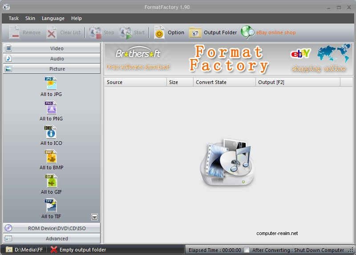Click the icon beside Advanced
The image size is (356, 255).
(x=8, y=239)
